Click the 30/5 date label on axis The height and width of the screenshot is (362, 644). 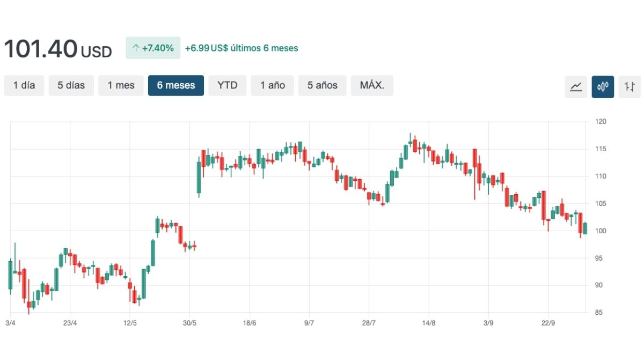(x=189, y=323)
